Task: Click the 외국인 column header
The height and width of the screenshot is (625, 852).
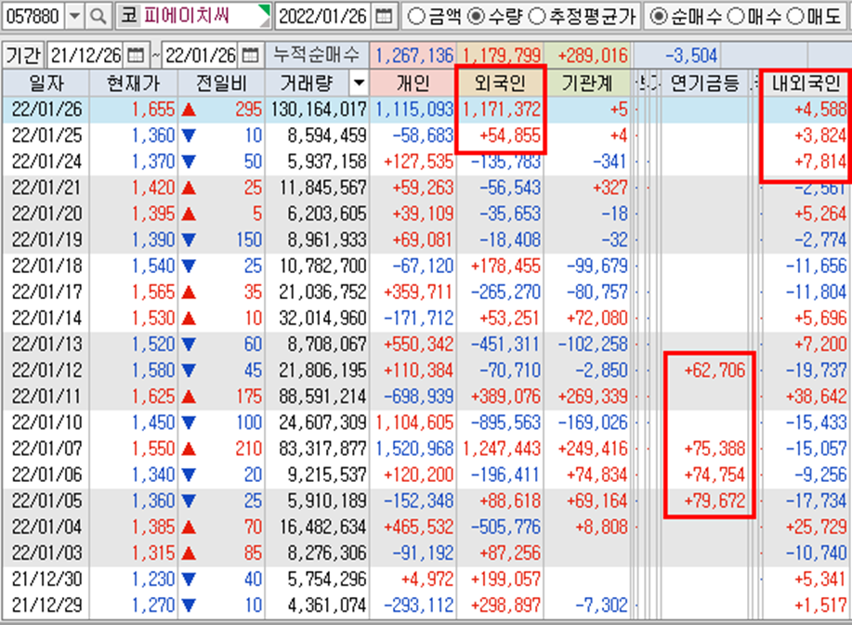Action: 500,83
